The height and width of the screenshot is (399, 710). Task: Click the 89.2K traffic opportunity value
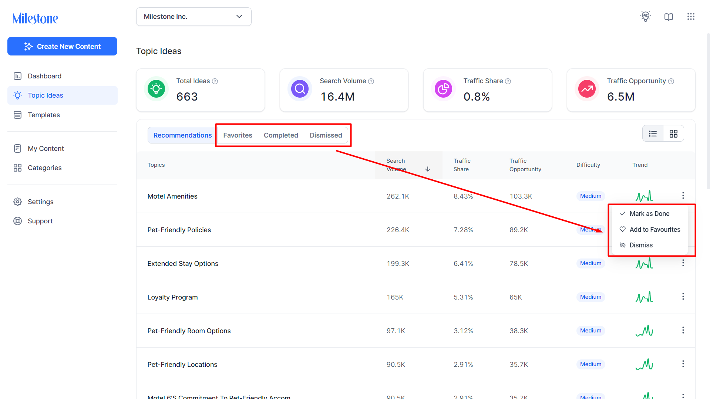519,230
